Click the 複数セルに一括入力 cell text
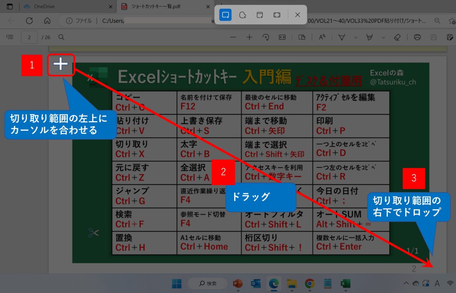456x293 pixels. 345,238
